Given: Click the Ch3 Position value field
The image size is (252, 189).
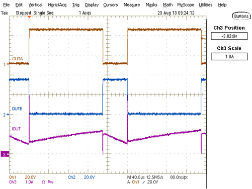Looking at the screenshot, I should 229,36.
